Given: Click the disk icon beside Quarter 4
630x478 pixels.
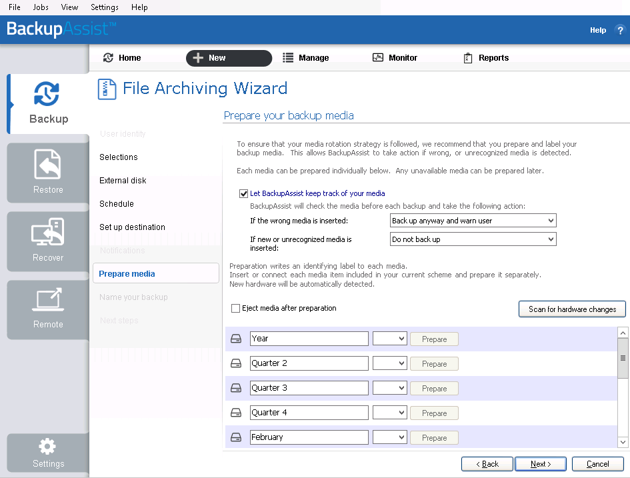Looking at the screenshot, I should tap(236, 413).
